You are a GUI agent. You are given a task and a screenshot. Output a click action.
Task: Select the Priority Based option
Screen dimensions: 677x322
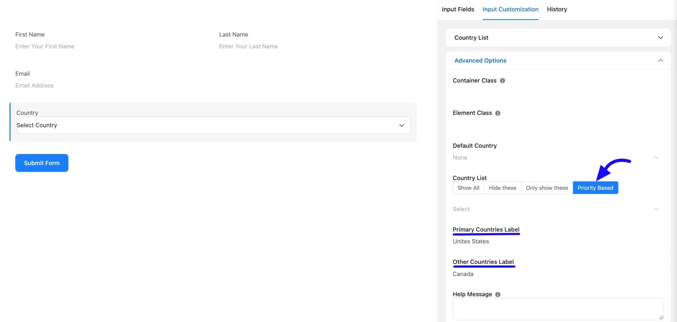point(595,188)
